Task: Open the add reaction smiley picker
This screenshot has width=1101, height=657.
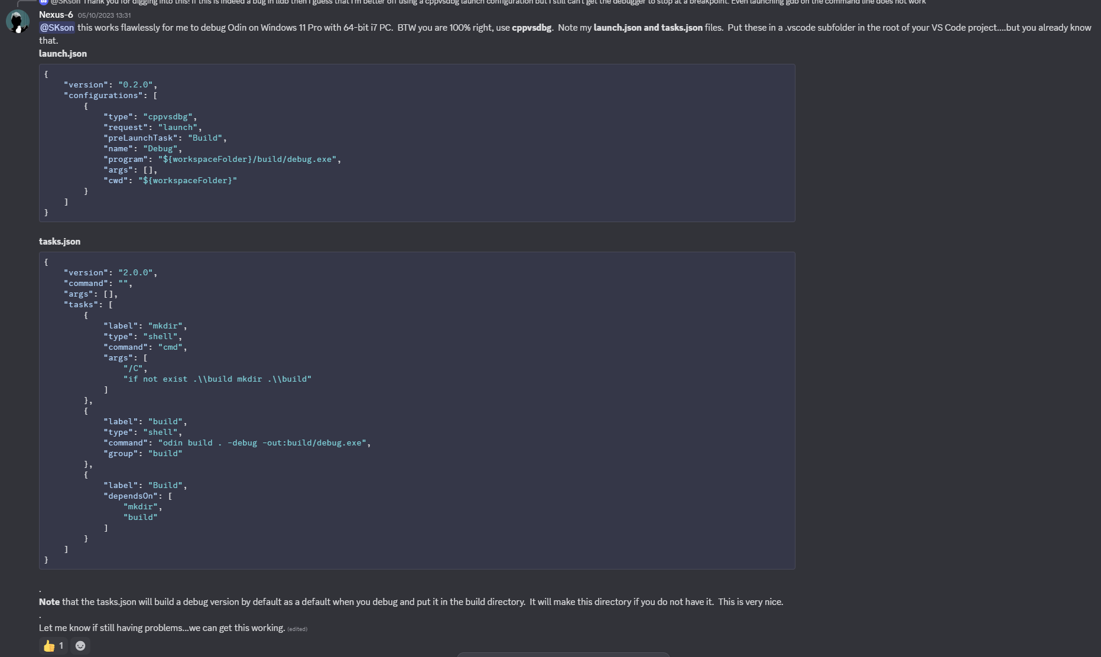Action: tap(80, 646)
